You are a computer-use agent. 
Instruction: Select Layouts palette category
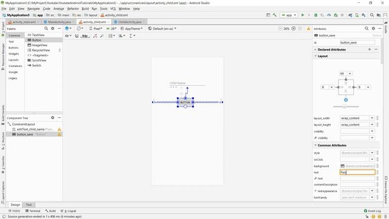13,60
